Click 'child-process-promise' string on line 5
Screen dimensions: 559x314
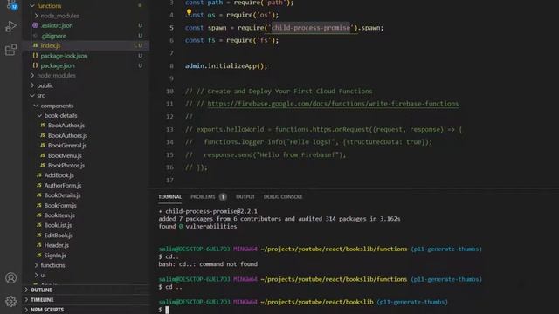coord(311,27)
